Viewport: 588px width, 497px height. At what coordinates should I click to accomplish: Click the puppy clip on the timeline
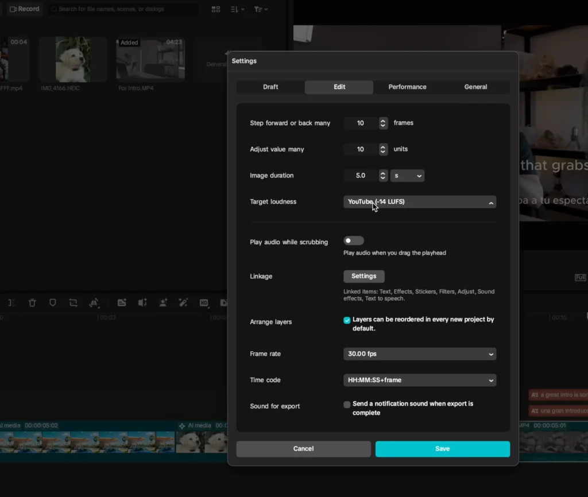pos(202,442)
